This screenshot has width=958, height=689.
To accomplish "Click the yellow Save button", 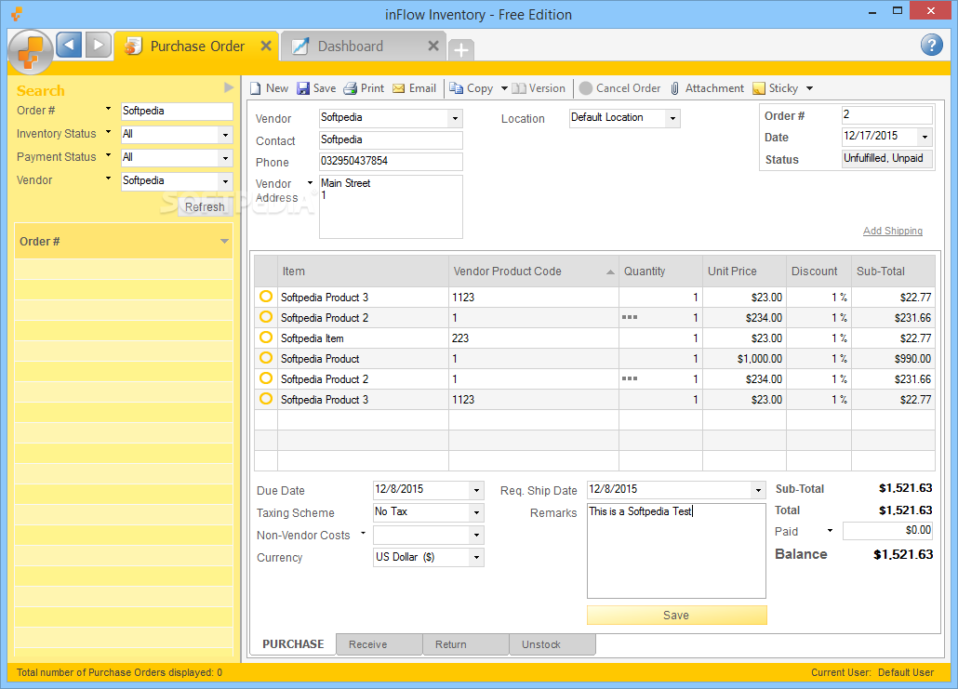I will coord(676,616).
